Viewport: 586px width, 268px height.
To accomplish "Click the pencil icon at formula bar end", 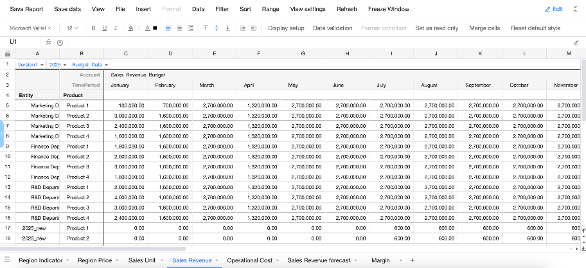I will (x=576, y=42).
